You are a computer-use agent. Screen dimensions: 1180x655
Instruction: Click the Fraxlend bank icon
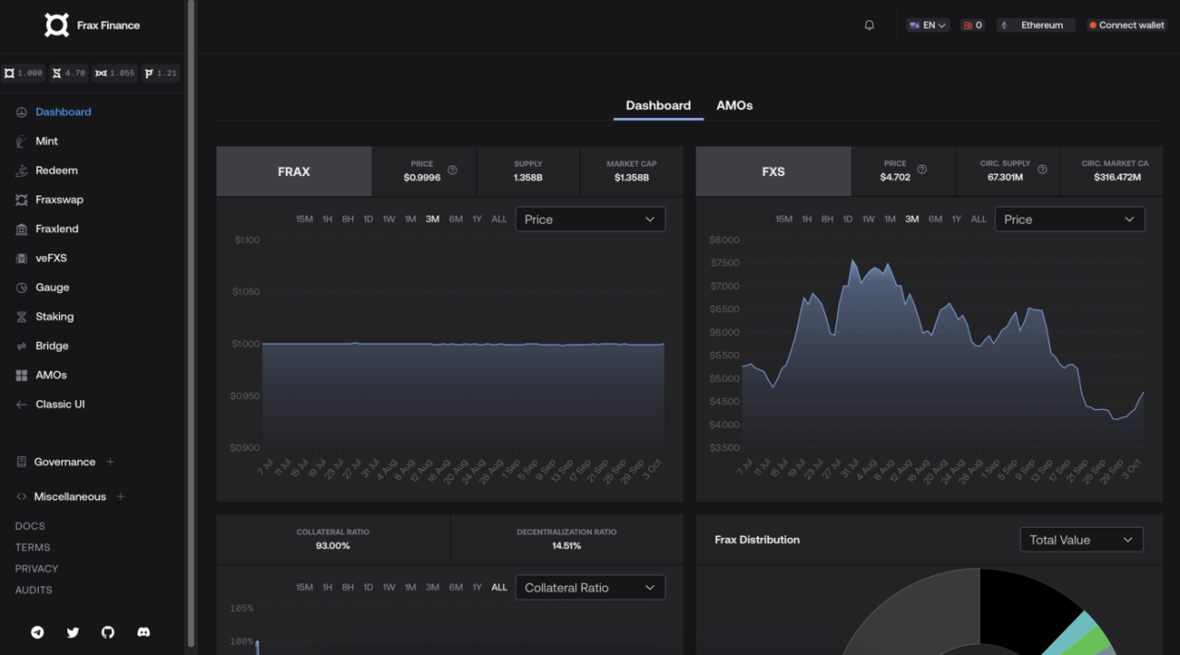pyautogui.click(x=22, y=228)
